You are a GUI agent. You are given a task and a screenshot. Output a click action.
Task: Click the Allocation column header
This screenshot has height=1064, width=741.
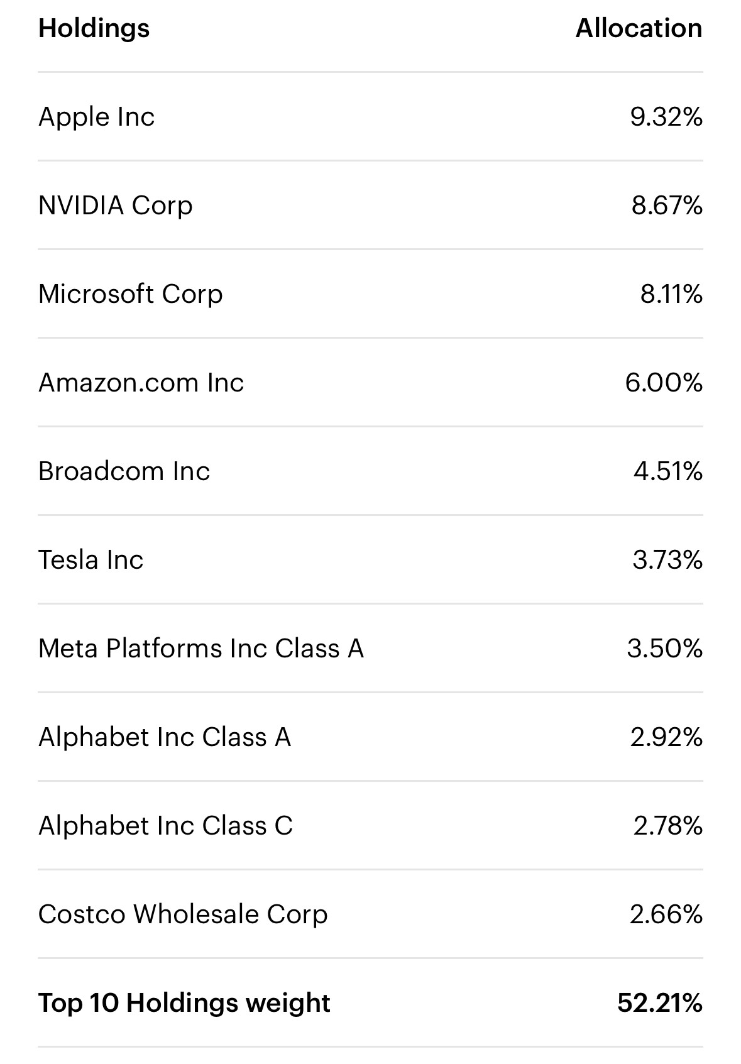(639, 28)
